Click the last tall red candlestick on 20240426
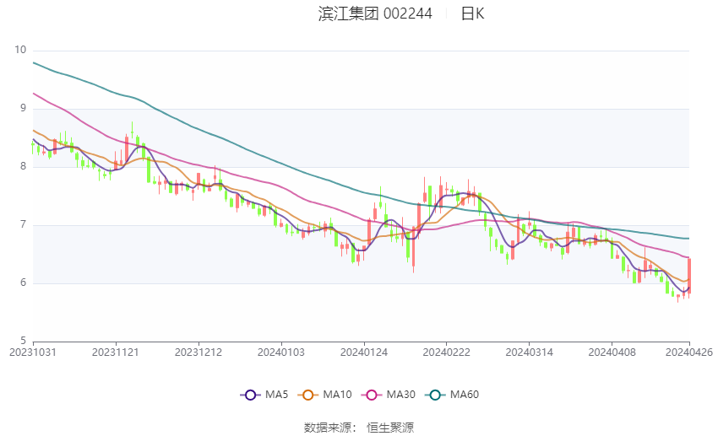Screen dimensions: 718x436 [x=689, y=276]
